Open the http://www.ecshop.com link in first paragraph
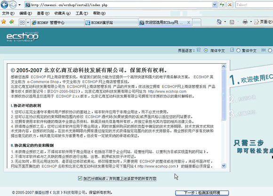Image resolution: width=273 pixels, height=196 pixels. (167, 91)
